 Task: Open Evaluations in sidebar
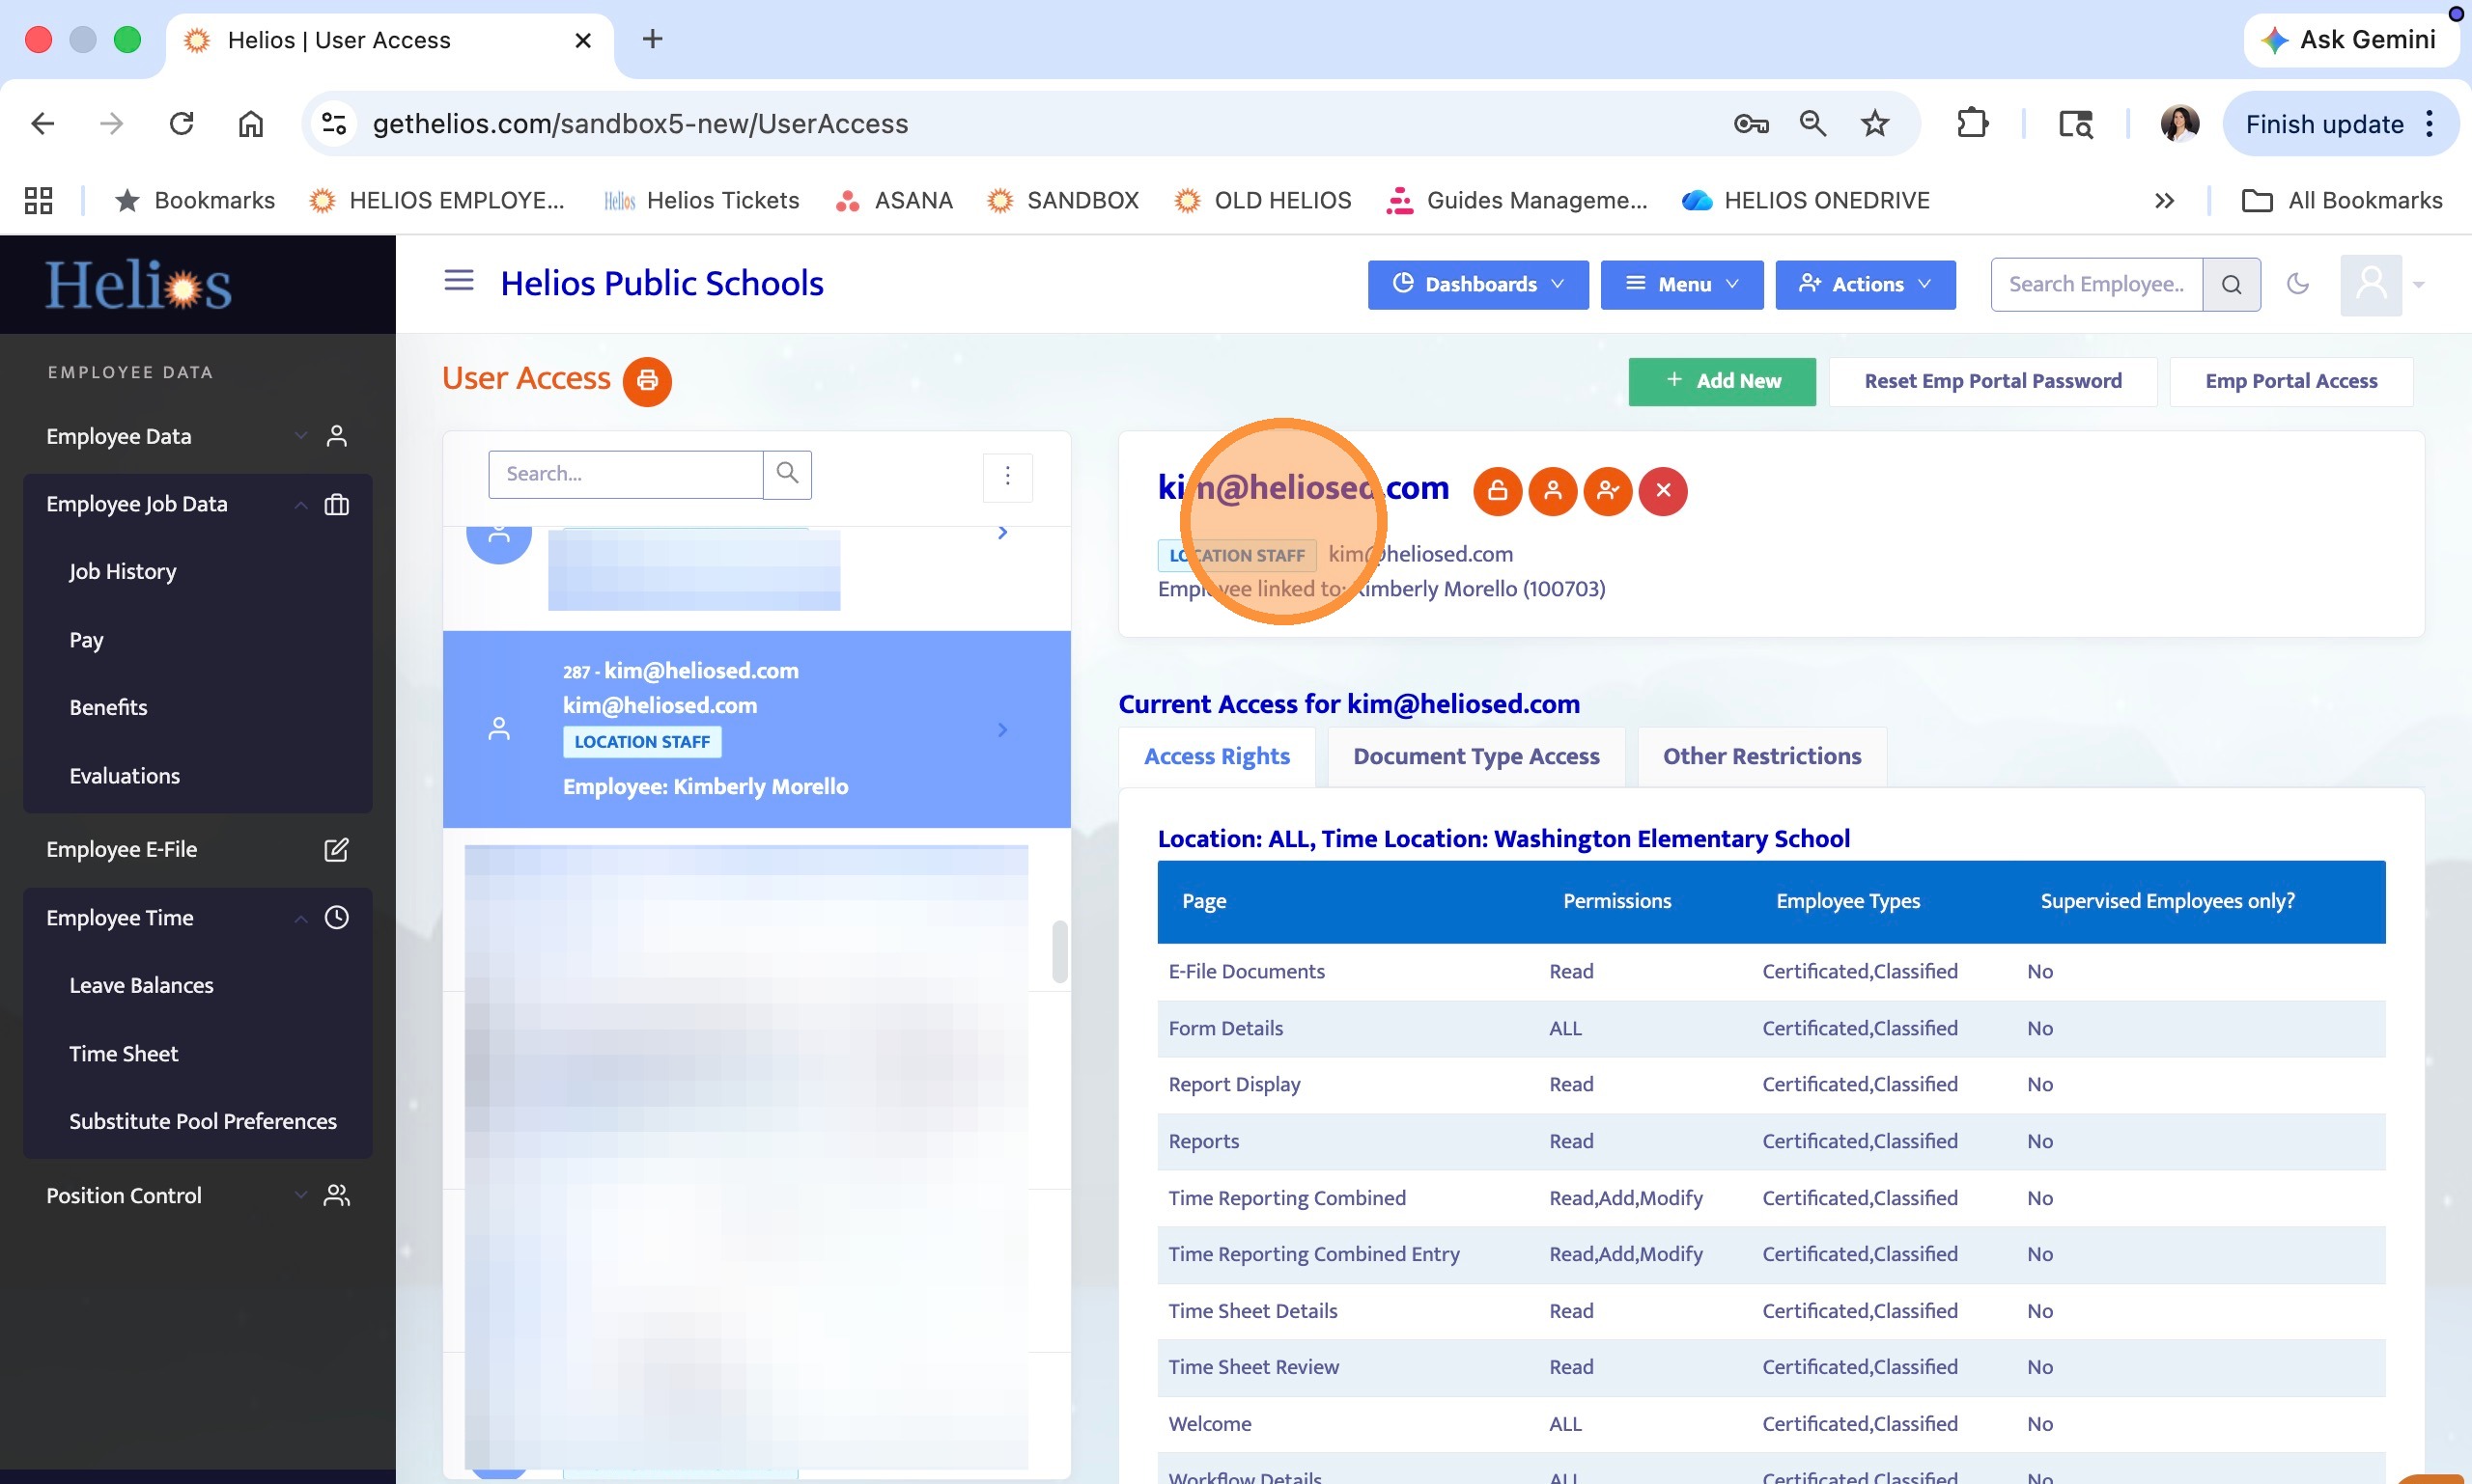click(x=125, y=776)
